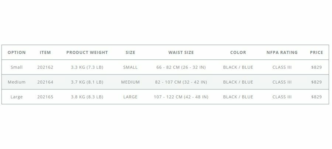Viewport: 332px width, 149px height.
Task: Click item number 202165
Action: coord(45,97)
